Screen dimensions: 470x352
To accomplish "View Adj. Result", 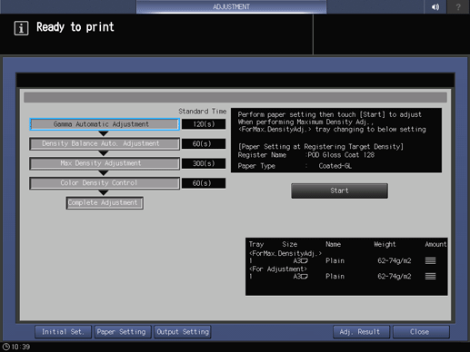I will 361,332.
